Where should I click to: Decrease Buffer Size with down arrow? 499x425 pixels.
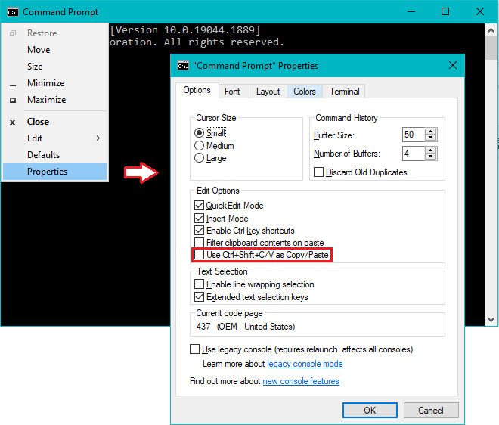click(431, 138)
